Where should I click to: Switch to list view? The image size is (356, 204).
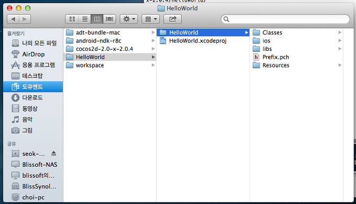[x=85, y=19]
